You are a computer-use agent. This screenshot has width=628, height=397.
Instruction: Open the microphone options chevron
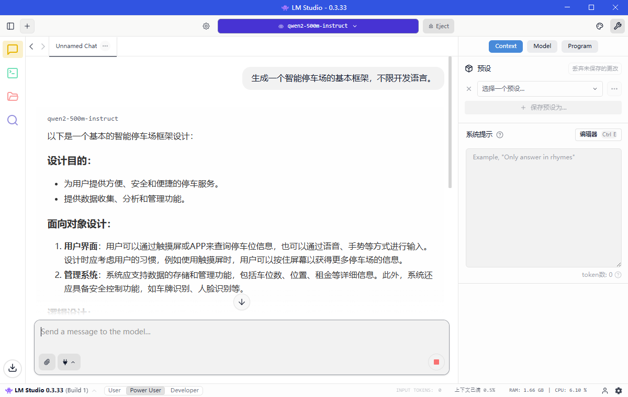pyautogui.click(x=73, y=362)
